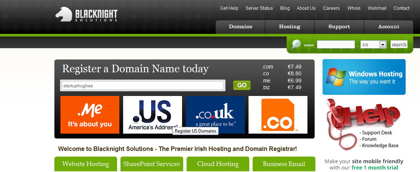Open the Domains menu tab
This screenshot has width=420, height=172.
coord(240,27)
